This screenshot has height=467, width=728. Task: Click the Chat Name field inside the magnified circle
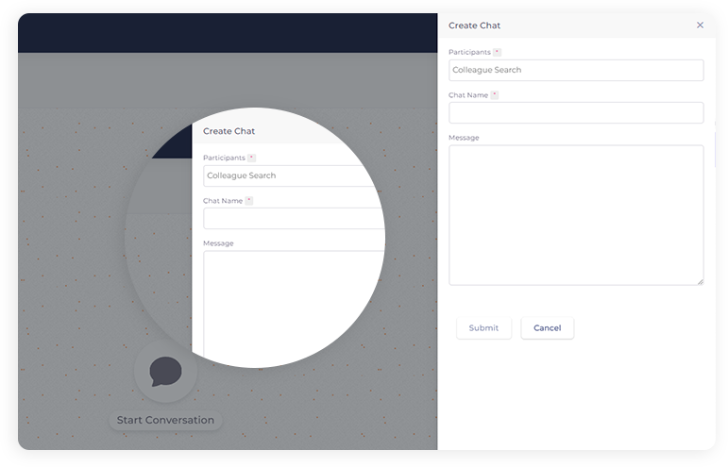(x=288, y=218)
